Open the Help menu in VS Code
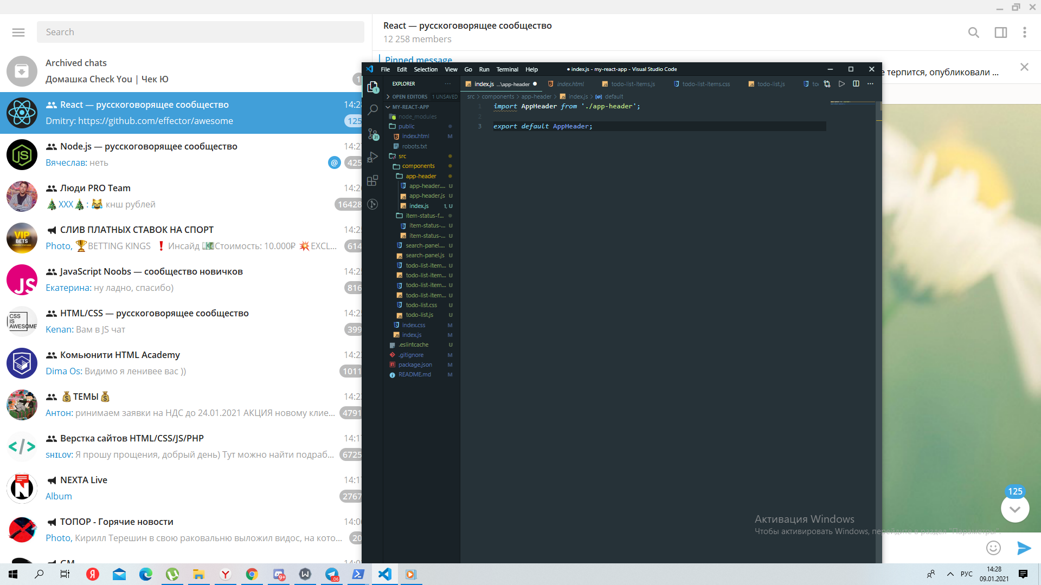The height and width of the screenshot is (585, 1041). pyautogui.click(x=531, y=69)
